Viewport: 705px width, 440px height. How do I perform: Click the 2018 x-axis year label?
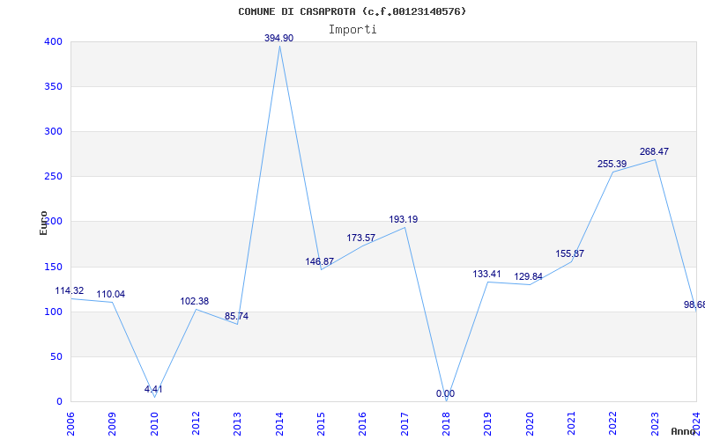[447, 424]
